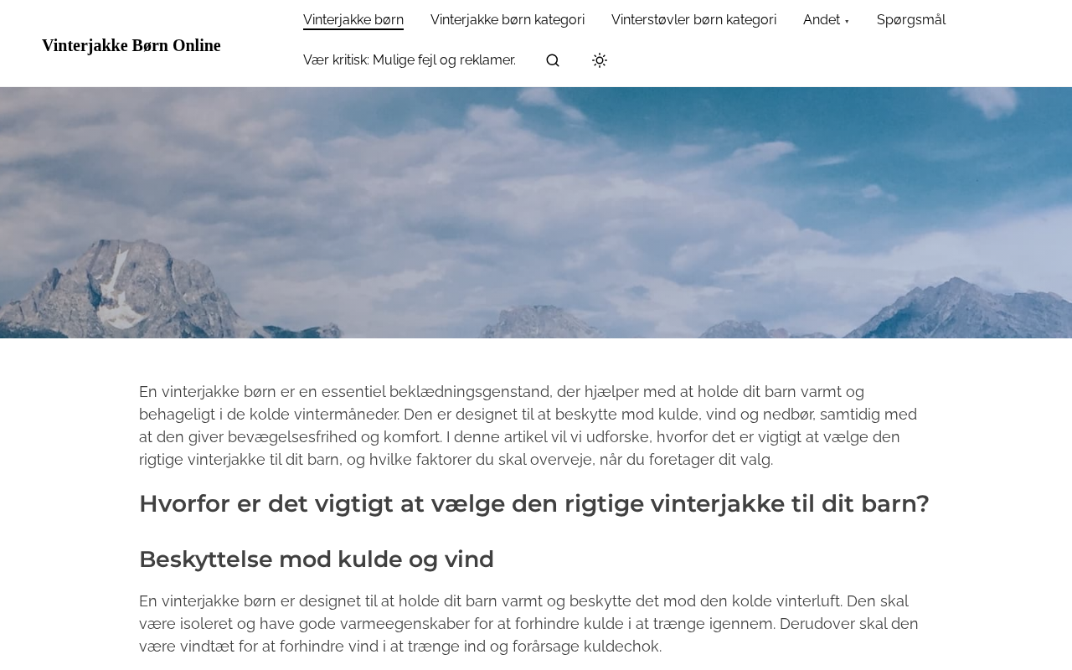Image resolution: width=1072 pixels, height=670 pixels.
Task: Open Vinterstøvler børn kategori page
Action: point(693,20)
